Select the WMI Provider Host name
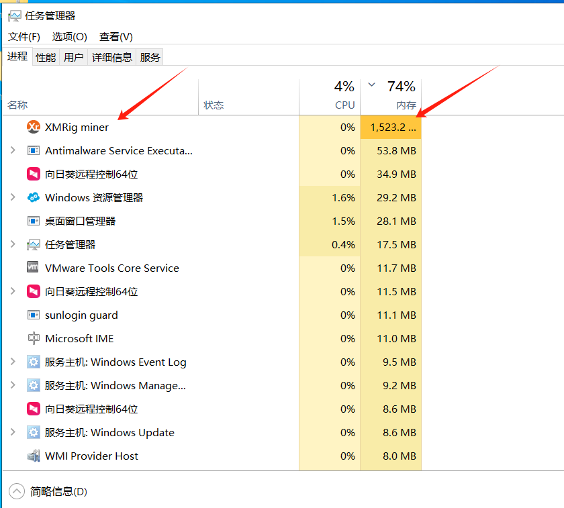 (91, 456)
